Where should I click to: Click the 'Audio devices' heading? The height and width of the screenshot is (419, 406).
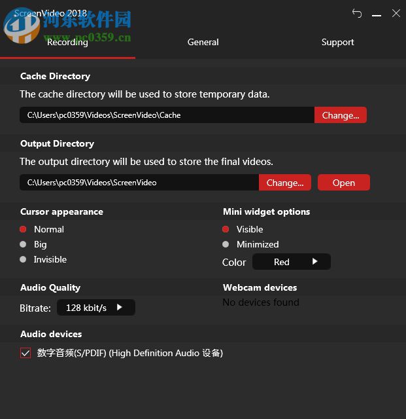point(51,334)
